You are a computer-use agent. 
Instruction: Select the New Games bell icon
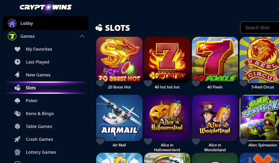point(17,75)
